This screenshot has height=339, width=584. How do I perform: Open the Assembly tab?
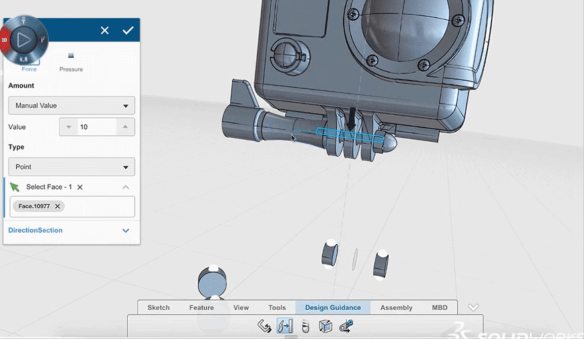(396, 308)
